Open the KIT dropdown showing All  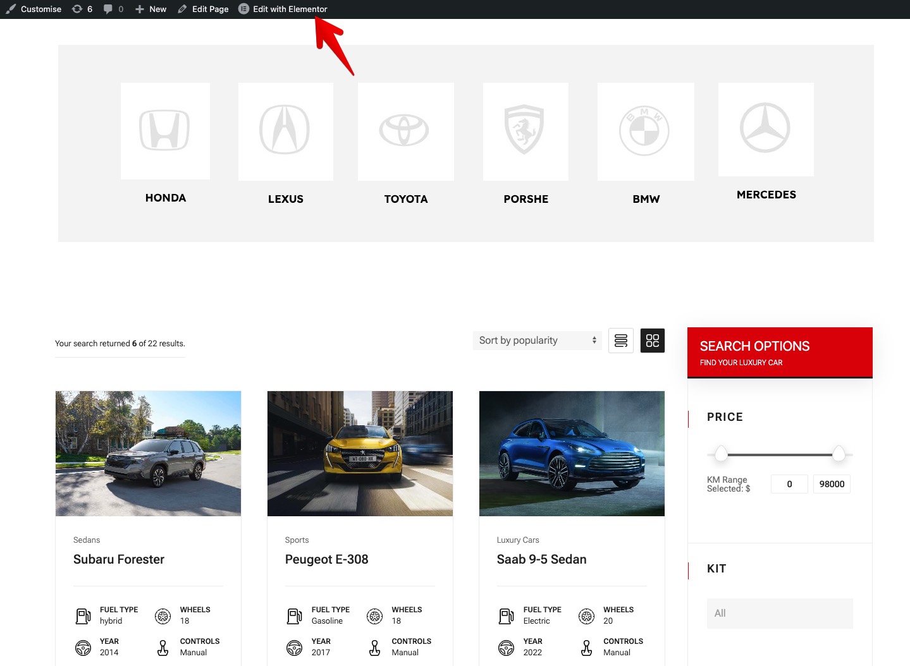click(780, 614)
